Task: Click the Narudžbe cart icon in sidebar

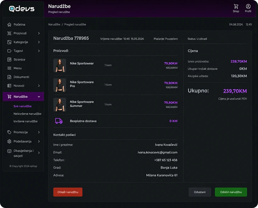Action: tap(9, 96)
